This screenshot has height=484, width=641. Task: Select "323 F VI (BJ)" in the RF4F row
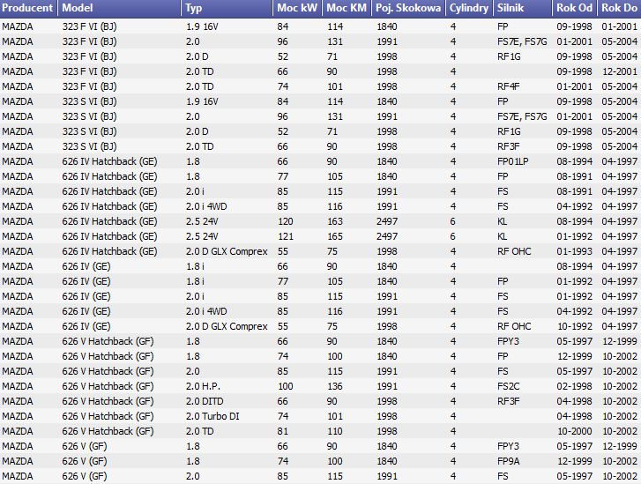(x=90, y=86)
